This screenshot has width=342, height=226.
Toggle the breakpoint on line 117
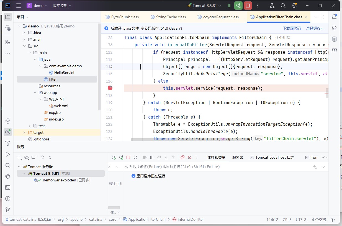pos(110,88)
